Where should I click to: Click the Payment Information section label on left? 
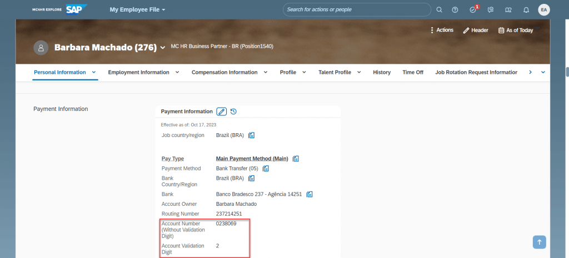[x=61, y=109]
